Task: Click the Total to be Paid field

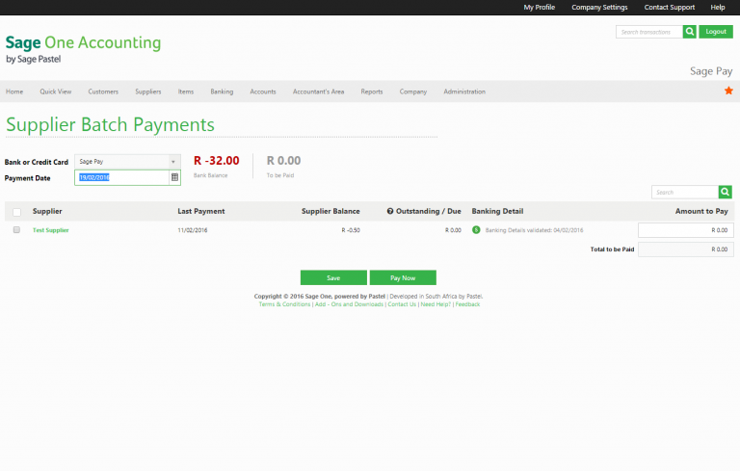Action: pyautogui.click(x=686, y=249)
